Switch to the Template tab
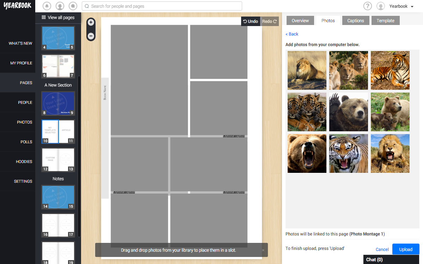This screenshot has width=423, height=264. click(386, 21)
